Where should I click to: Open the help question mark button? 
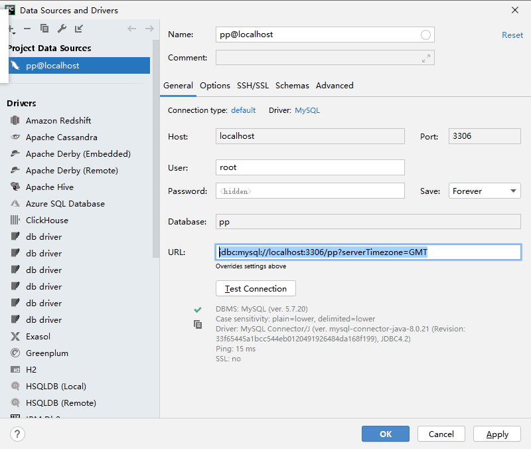pyautogui.click(x=17, y=434)
